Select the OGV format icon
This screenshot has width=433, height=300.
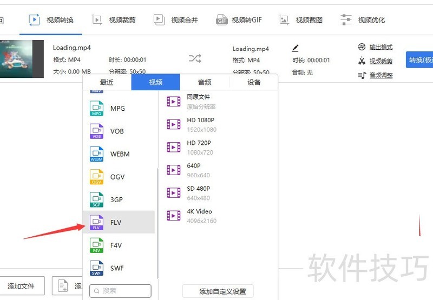tap(96, 177)
